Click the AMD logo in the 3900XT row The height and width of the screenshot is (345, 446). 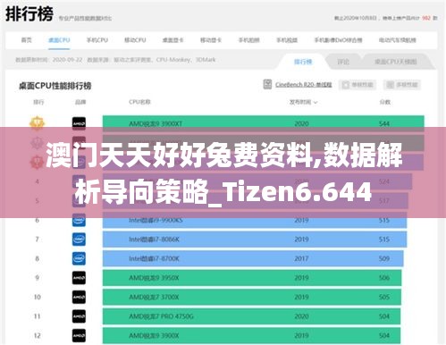coord(79,123)
